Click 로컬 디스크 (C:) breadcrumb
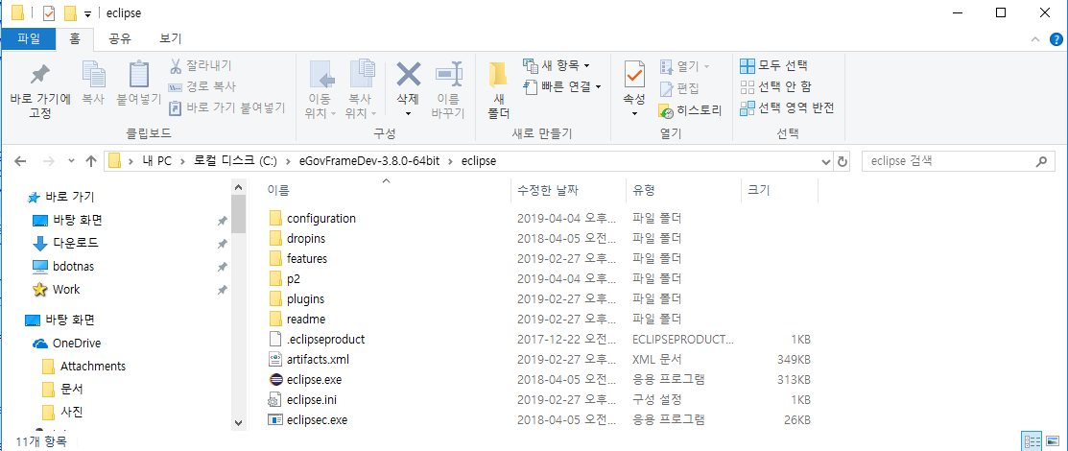The width and height of the screenshot is (1068, 451). (235, 161)
